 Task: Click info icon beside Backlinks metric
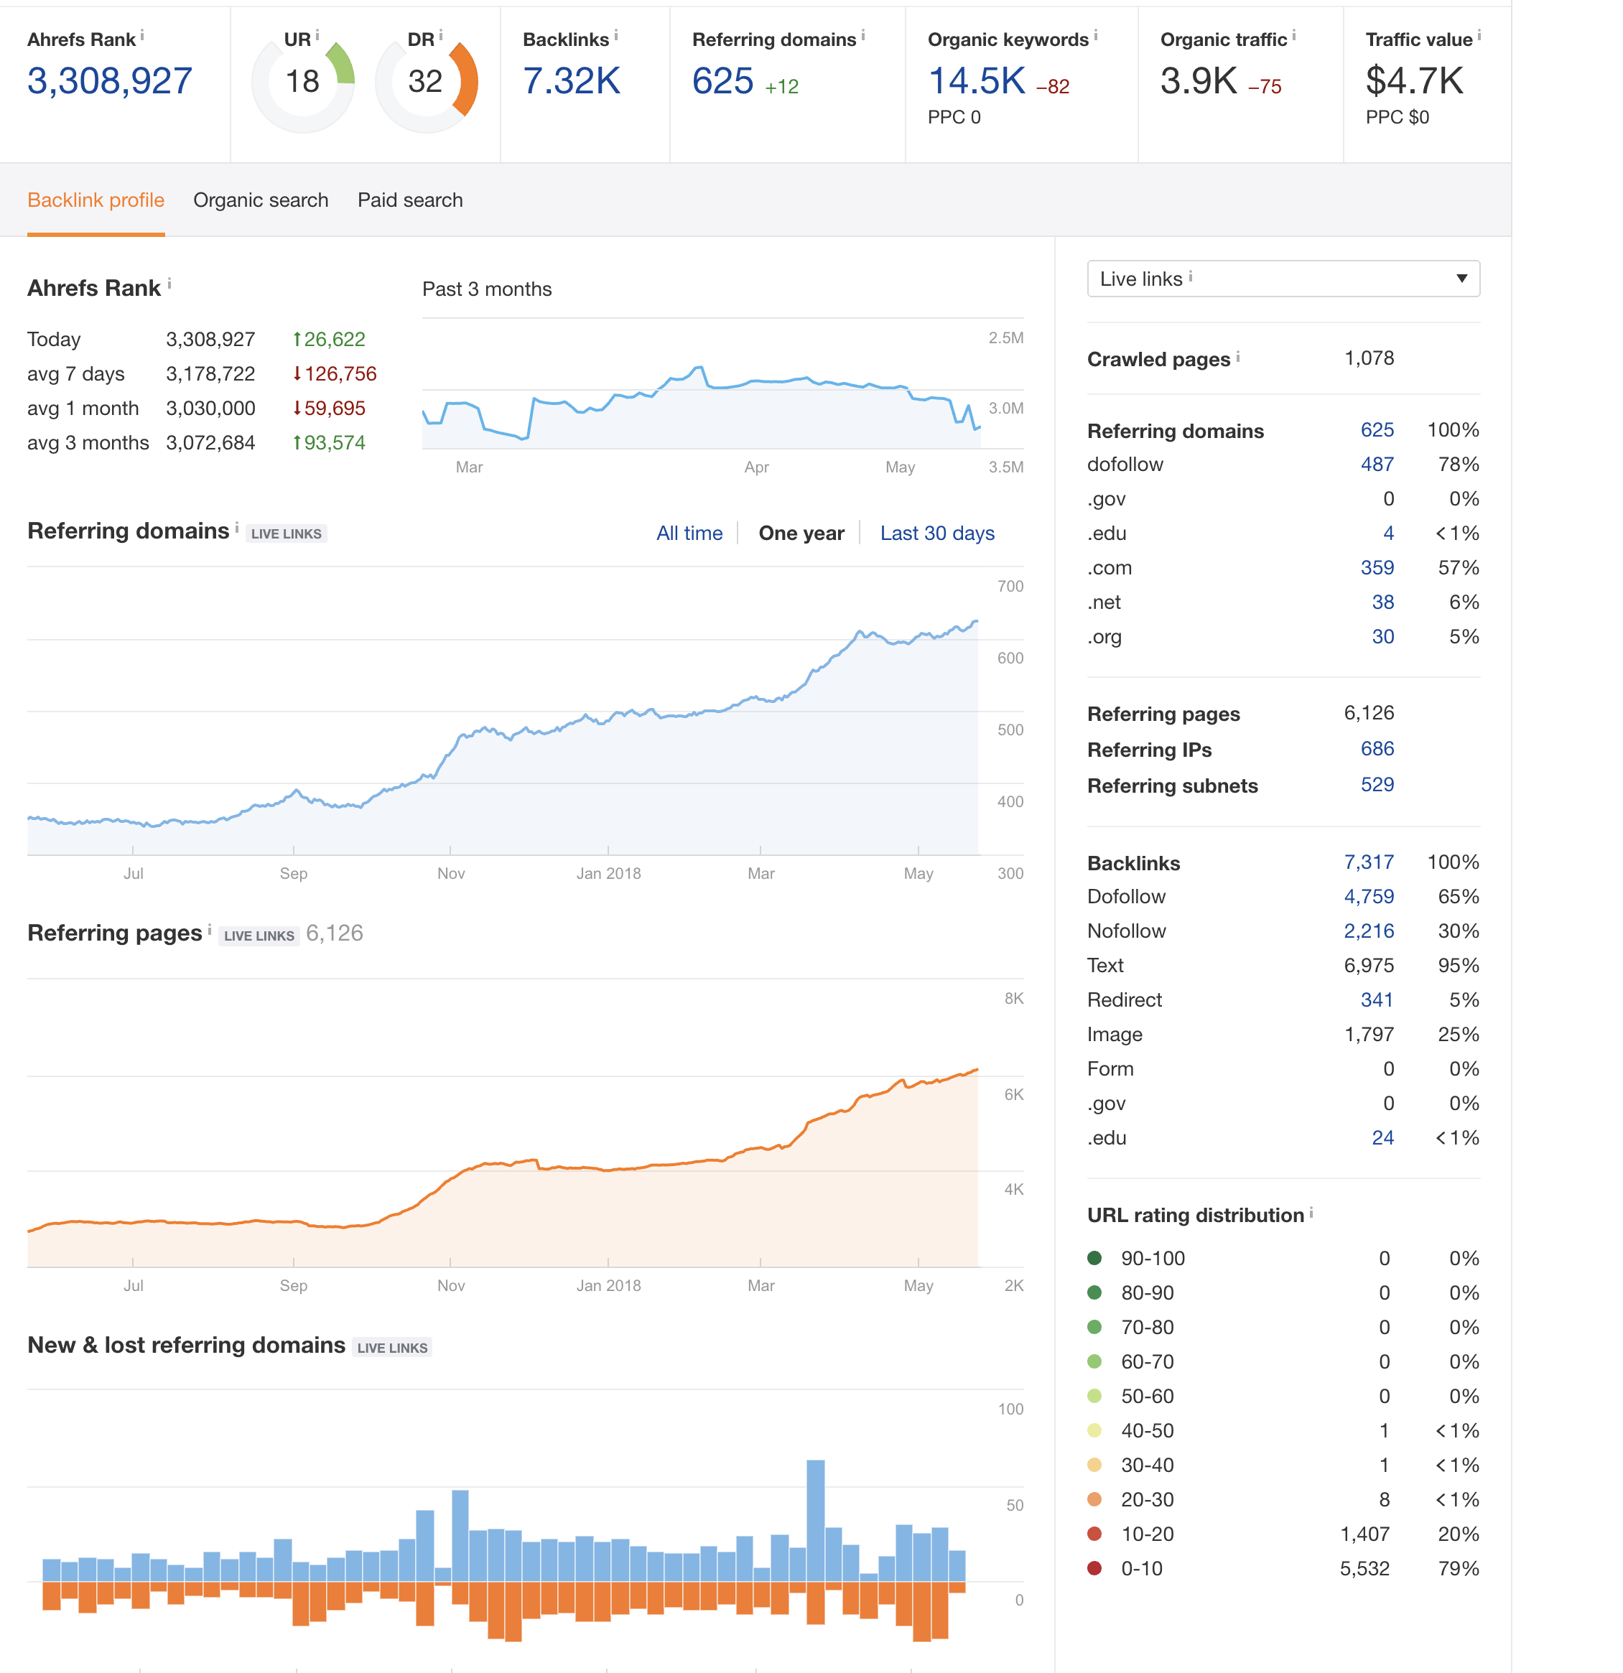pyautogui.click(x=615, y=36)
